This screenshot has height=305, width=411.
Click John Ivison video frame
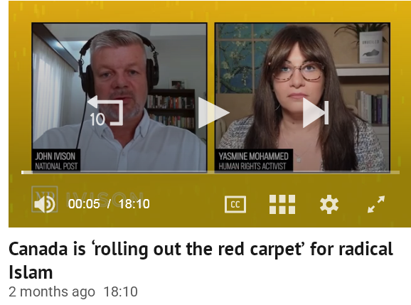119,97
